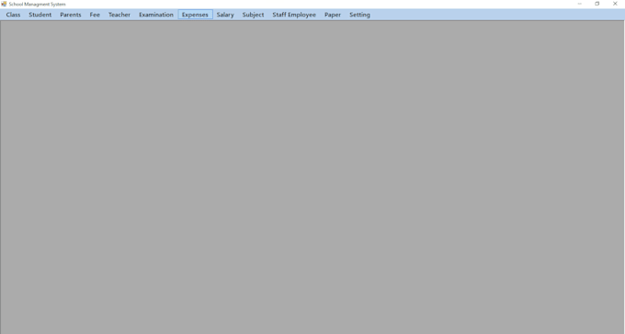Close the School Managment System window

[x=615, y=4]
